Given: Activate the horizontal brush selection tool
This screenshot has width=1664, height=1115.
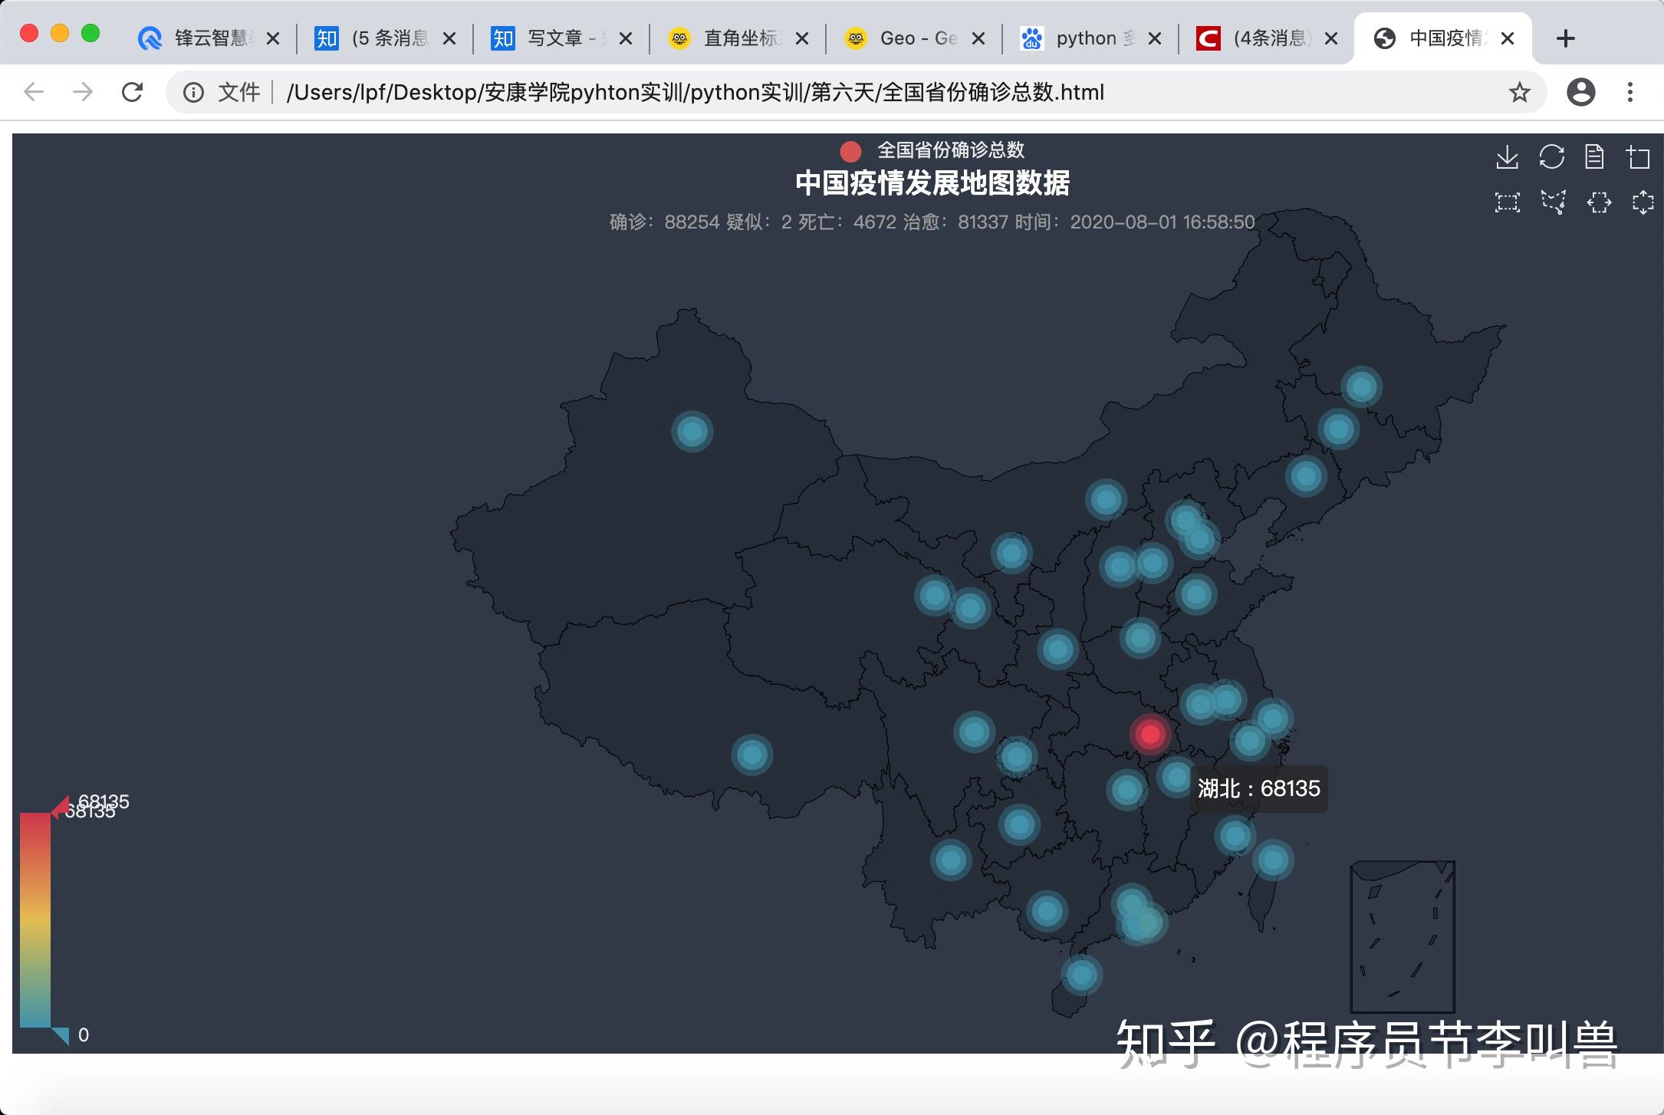Looking at the screenshot, I should [x=1597, y=202].
